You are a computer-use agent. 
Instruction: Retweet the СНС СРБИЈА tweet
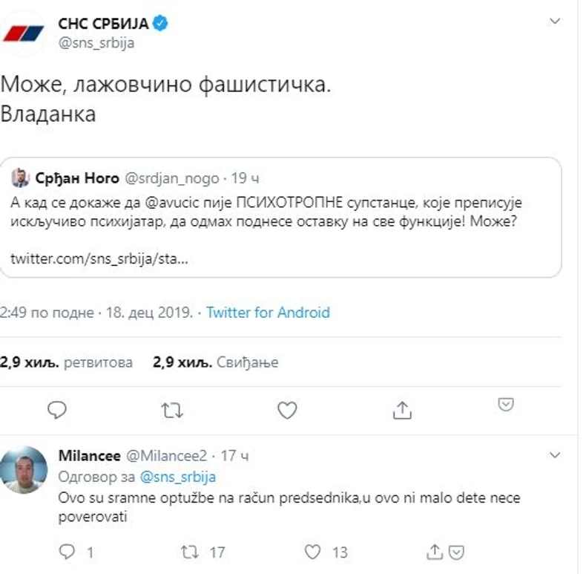(x=172, y=409)
